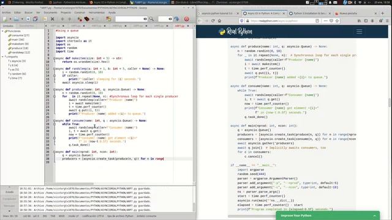Click the Geany reload document icon
The image size is (392, 220).
pyautogui.click(x=45, y=19)
